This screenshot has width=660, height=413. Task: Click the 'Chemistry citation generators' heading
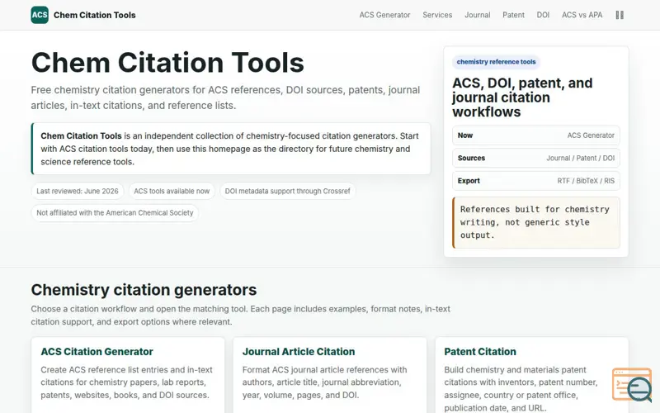click(x=144, y=290)
